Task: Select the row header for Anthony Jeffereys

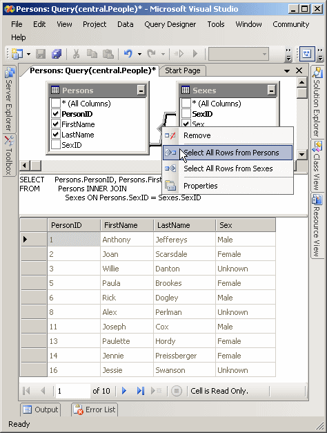Action: [33, 239]
